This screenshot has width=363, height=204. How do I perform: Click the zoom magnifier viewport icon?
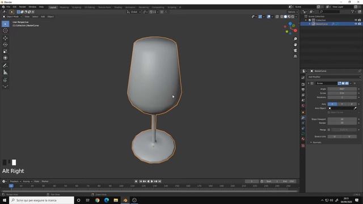point(295,39)
